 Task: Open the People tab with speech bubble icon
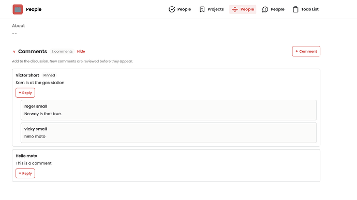pos(273,9)
